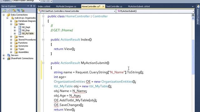Click the tbl_MyTable table icon
This screenshot has height=112, width=200.
[20, 33]
